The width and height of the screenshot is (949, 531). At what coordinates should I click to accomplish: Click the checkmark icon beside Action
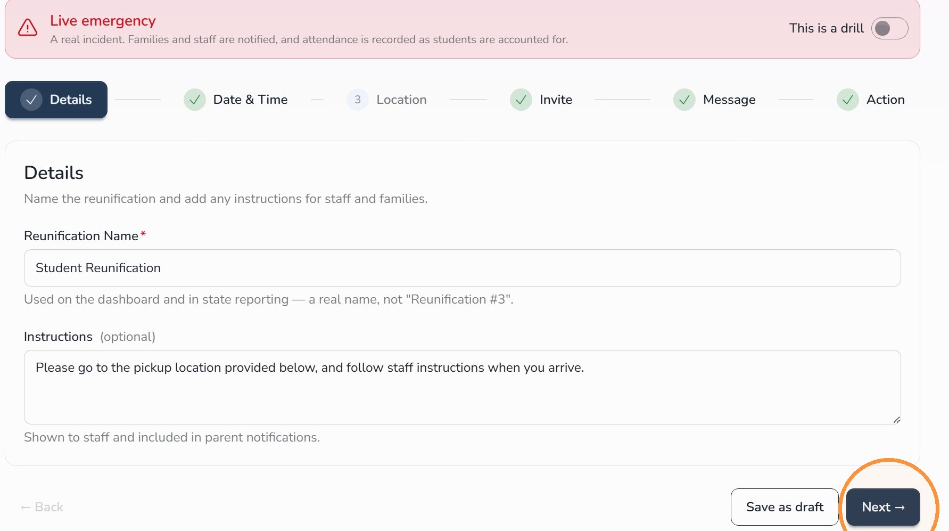tap(848, 100)
